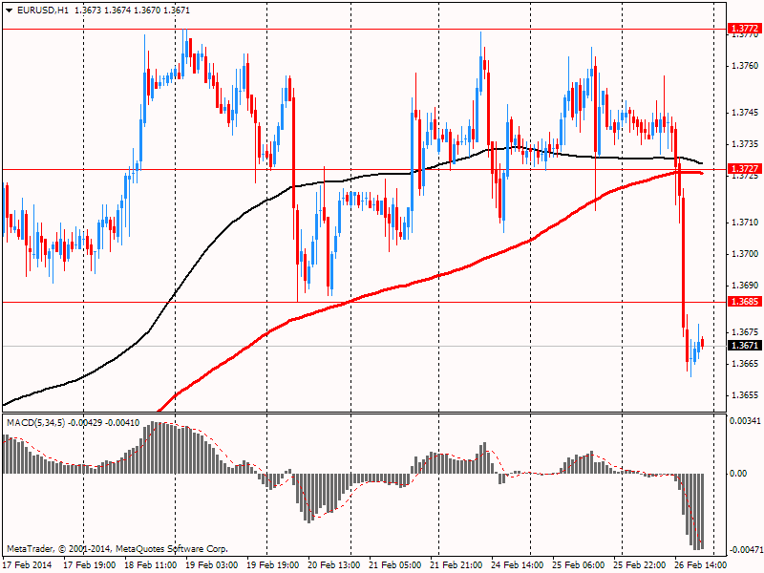The height and width of the screenshot is (573, 764).
Task: Open the chart menu triangle beside EURUSD,H1
Action: pos(10,11)
